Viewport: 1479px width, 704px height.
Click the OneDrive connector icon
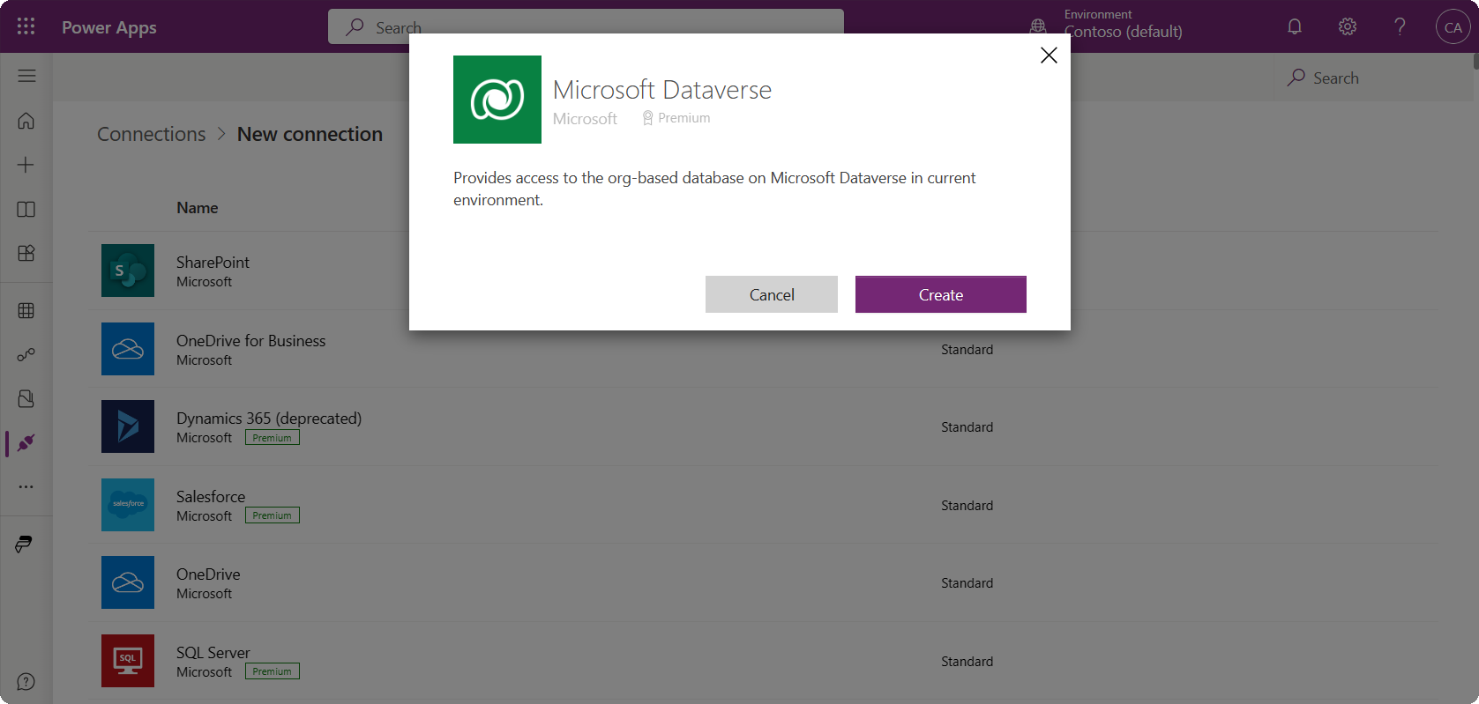point(128,582)
